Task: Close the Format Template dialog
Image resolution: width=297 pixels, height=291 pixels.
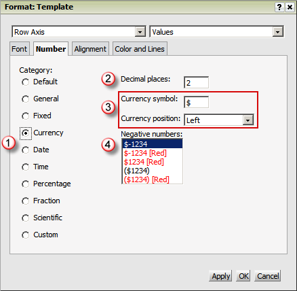Action: [x=290, y=7]
